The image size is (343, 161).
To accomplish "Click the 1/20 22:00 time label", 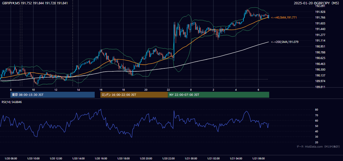I will pos(169,159).
